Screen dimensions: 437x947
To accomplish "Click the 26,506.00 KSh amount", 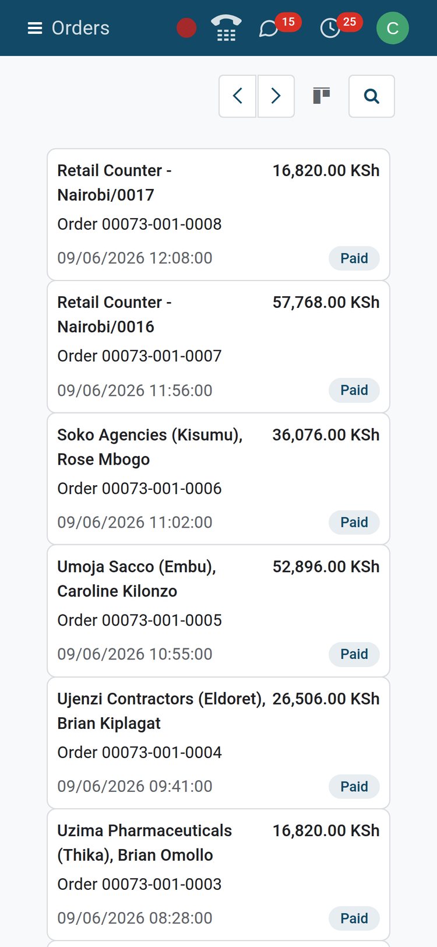I will pos(326,699).
